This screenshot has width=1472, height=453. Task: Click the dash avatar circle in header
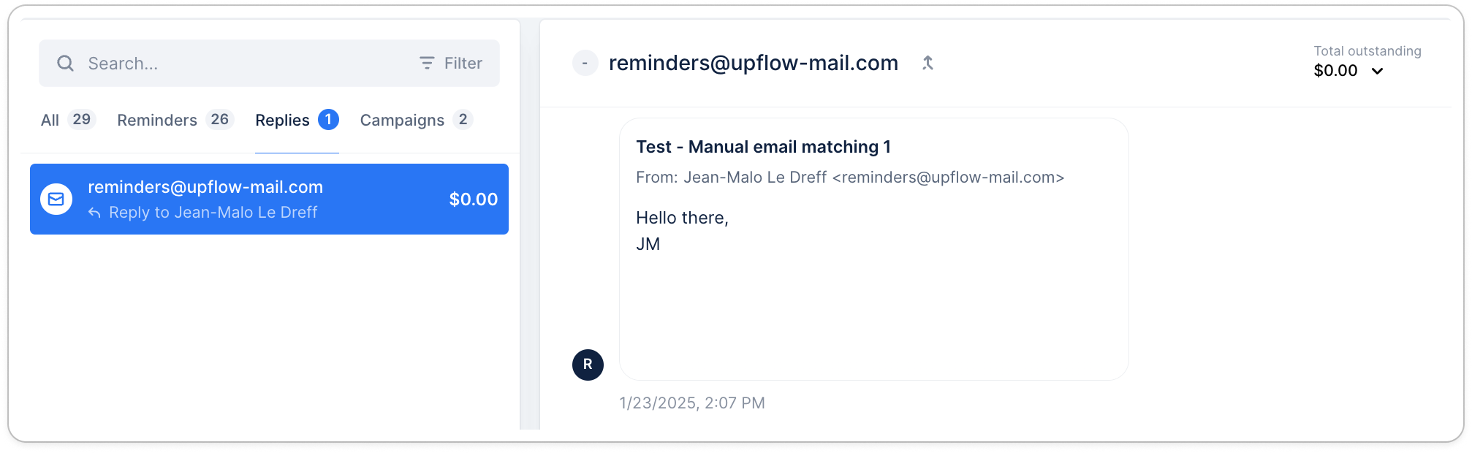[585, 64]
